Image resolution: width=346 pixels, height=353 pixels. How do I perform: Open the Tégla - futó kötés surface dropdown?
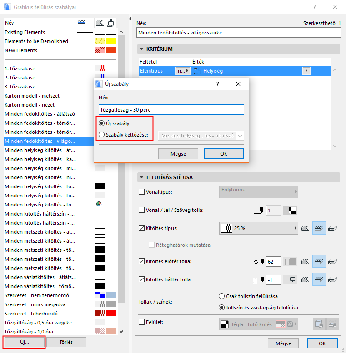tap(259, 324)
